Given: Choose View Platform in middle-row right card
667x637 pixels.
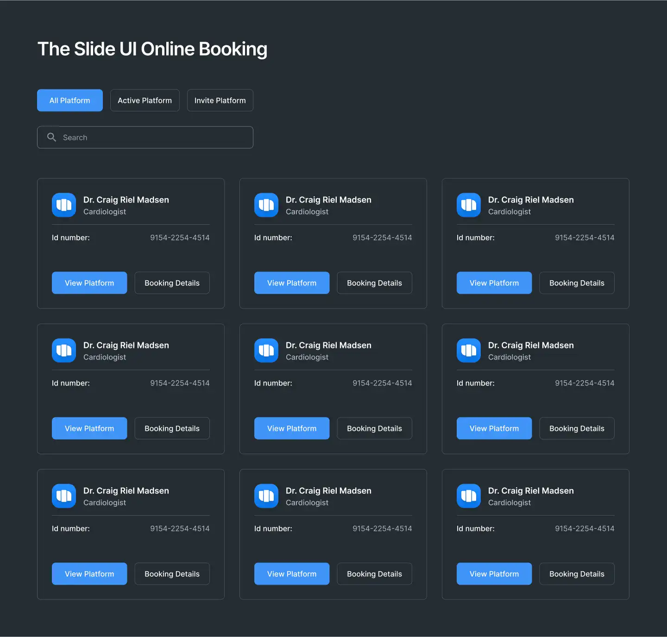Looking at the screenshot, I should [x=494, y=428].
